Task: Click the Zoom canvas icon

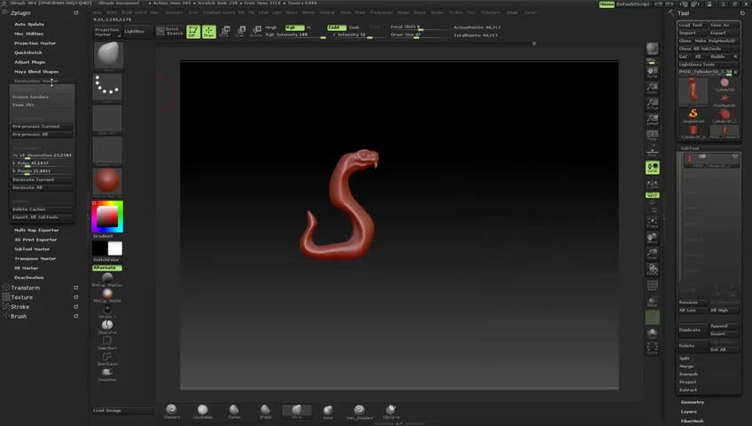Action: pyautogui.click(x=653, y=88)
